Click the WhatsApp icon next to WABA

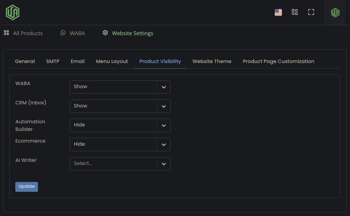[x=63, y=33]
